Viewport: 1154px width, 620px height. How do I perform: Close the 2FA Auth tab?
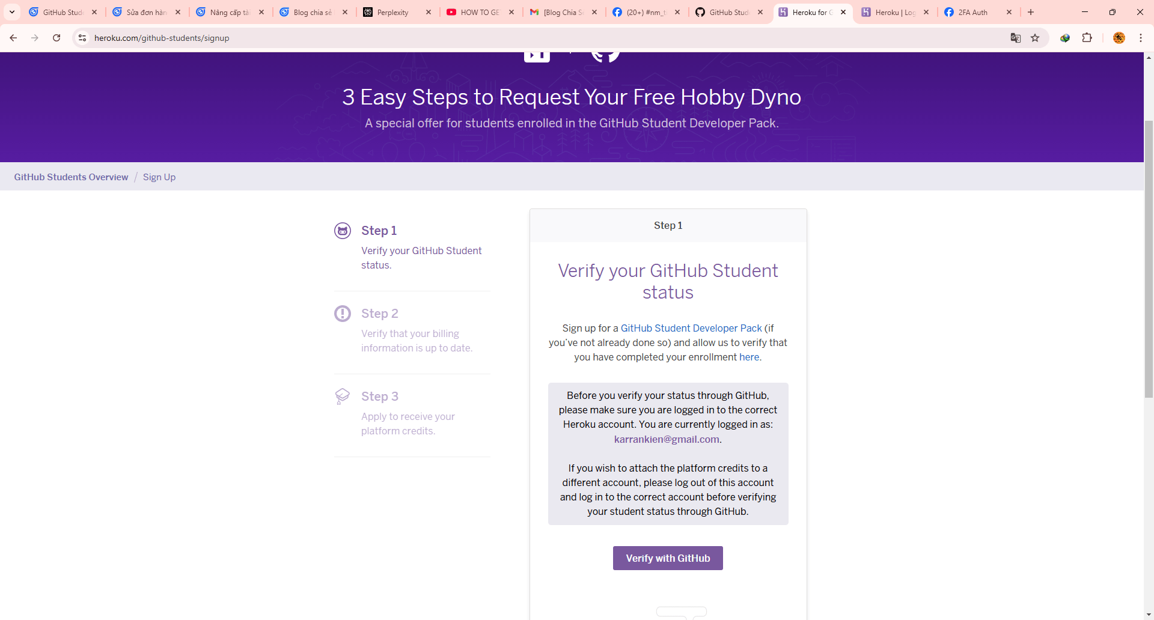click(1009, 12)
